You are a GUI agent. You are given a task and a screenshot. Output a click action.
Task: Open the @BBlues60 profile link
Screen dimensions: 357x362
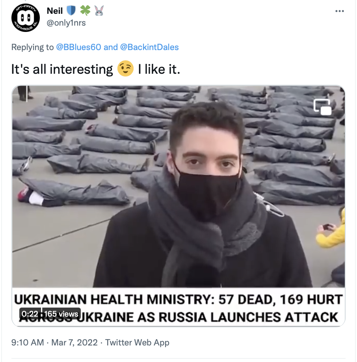[79, 47]
